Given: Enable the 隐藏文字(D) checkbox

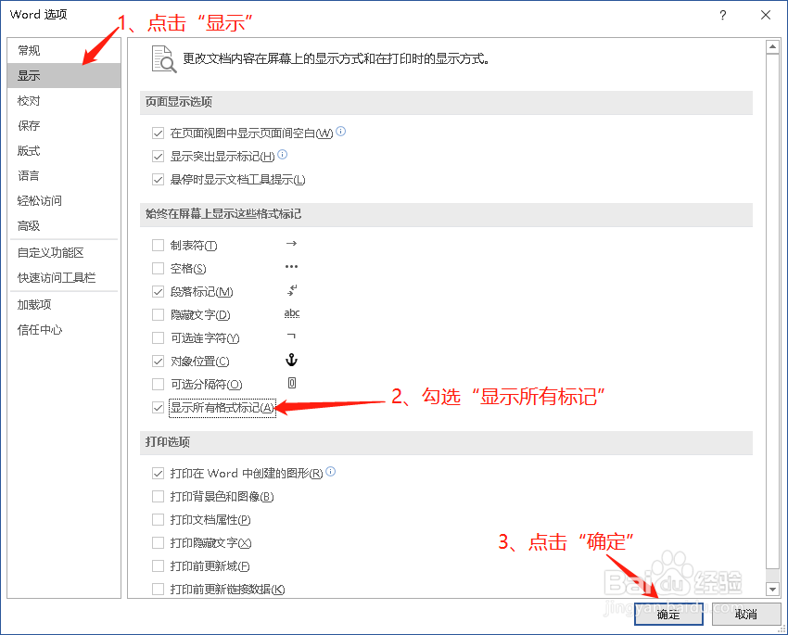Looking at the screenshot, I should point(158,314).
